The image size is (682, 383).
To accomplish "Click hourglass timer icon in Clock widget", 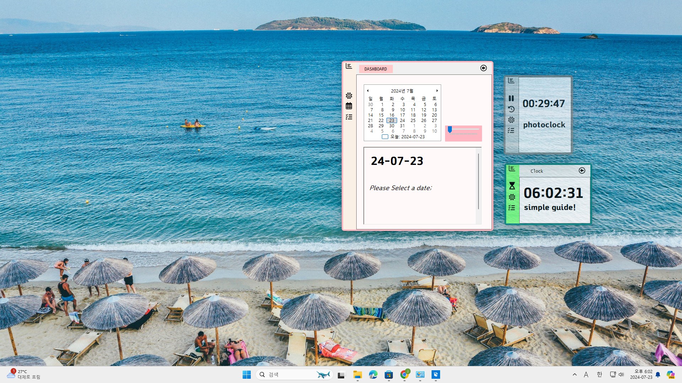I will [512, 185].
